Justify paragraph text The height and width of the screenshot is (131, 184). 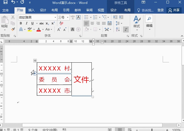[104, 23]
